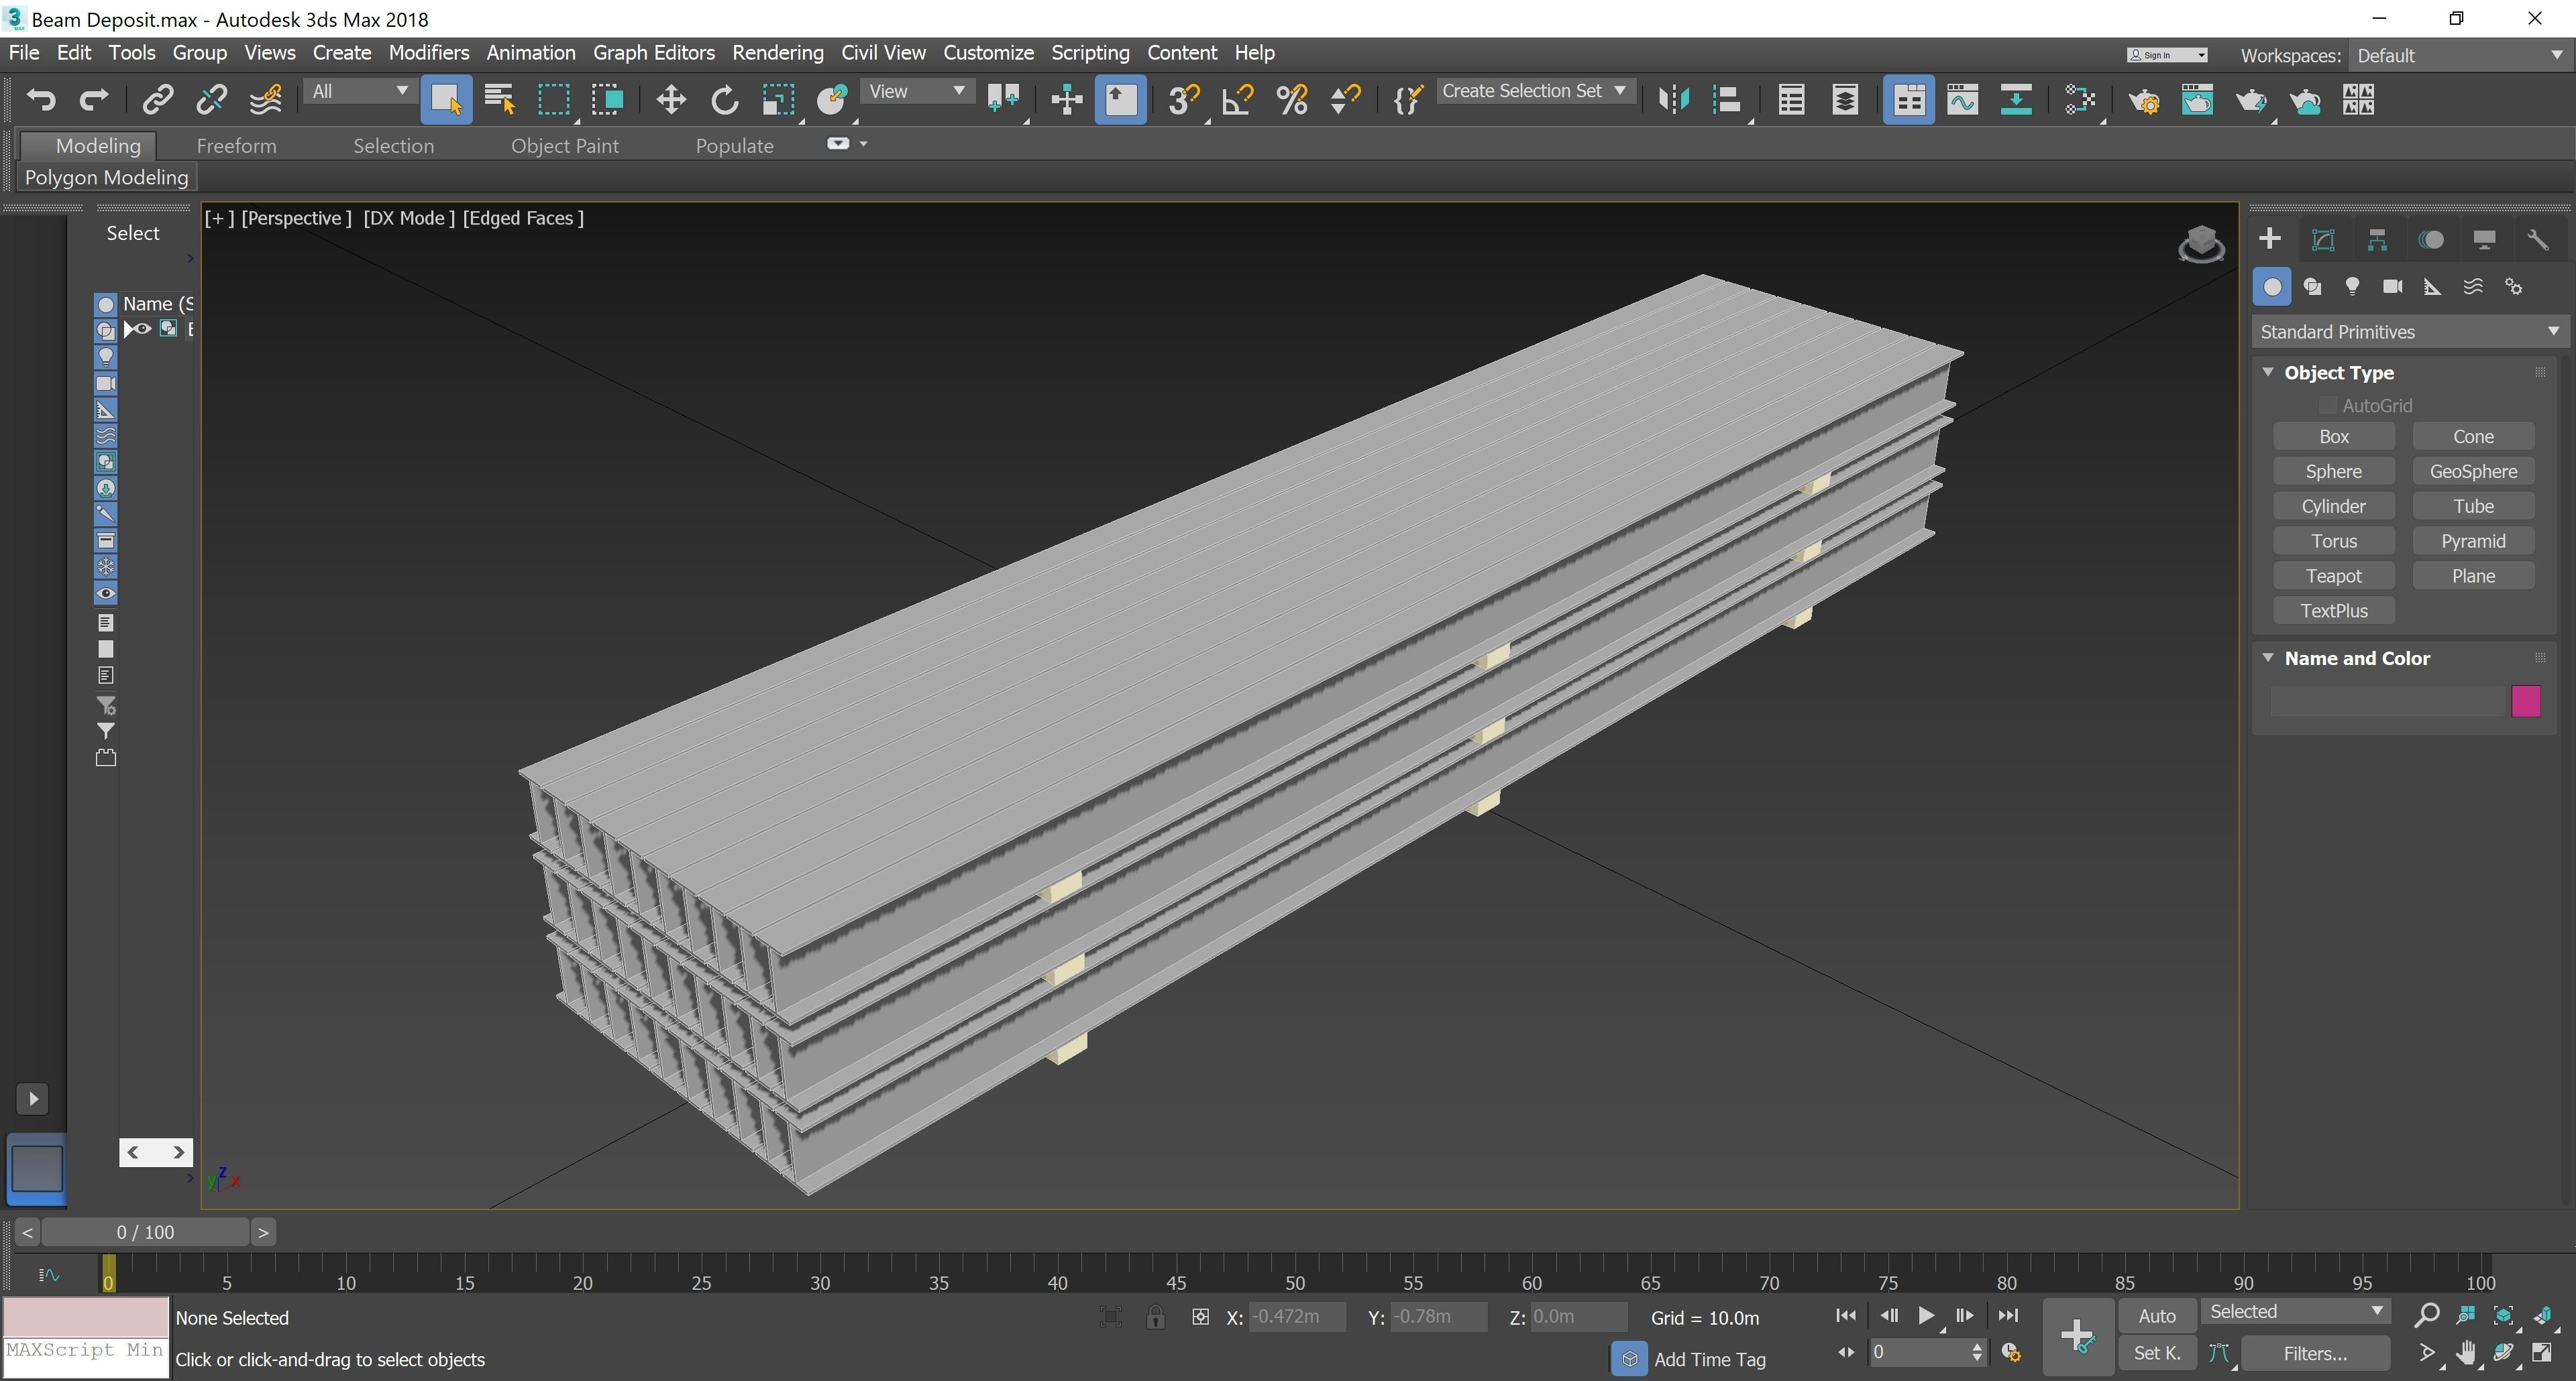The image size is (2576, 1381).
Task: Toggle Spinner Snap
Action: [x=1345, y=100]
